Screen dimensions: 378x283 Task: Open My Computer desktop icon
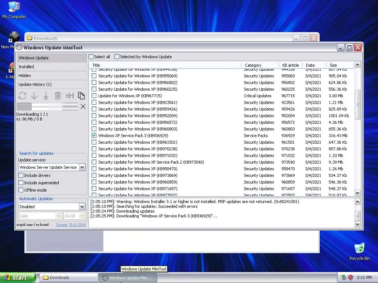[x=14, y=10]
